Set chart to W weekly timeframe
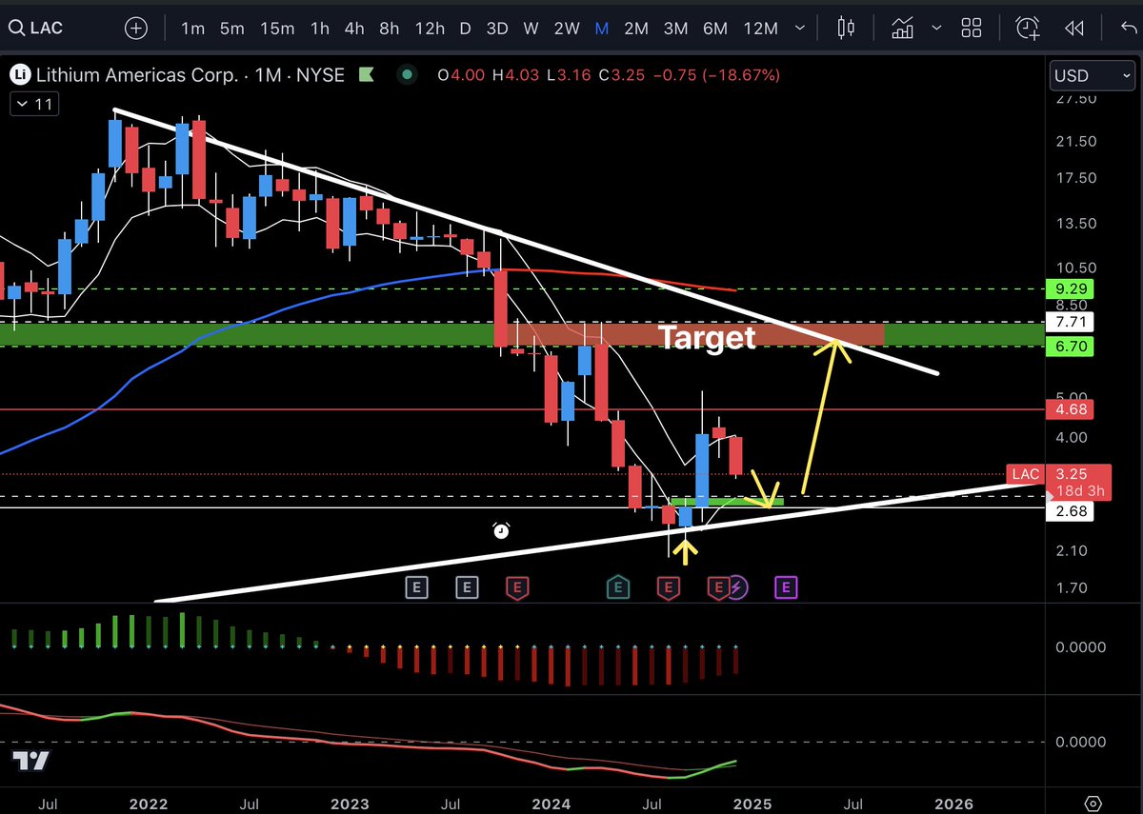Image resolution: width=1143 pixels, height=814 pixels. [531, 29]
